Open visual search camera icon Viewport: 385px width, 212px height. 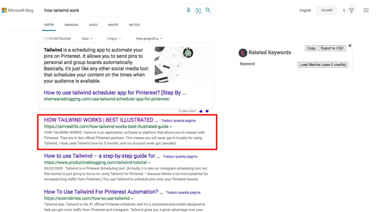click(198, 10)
